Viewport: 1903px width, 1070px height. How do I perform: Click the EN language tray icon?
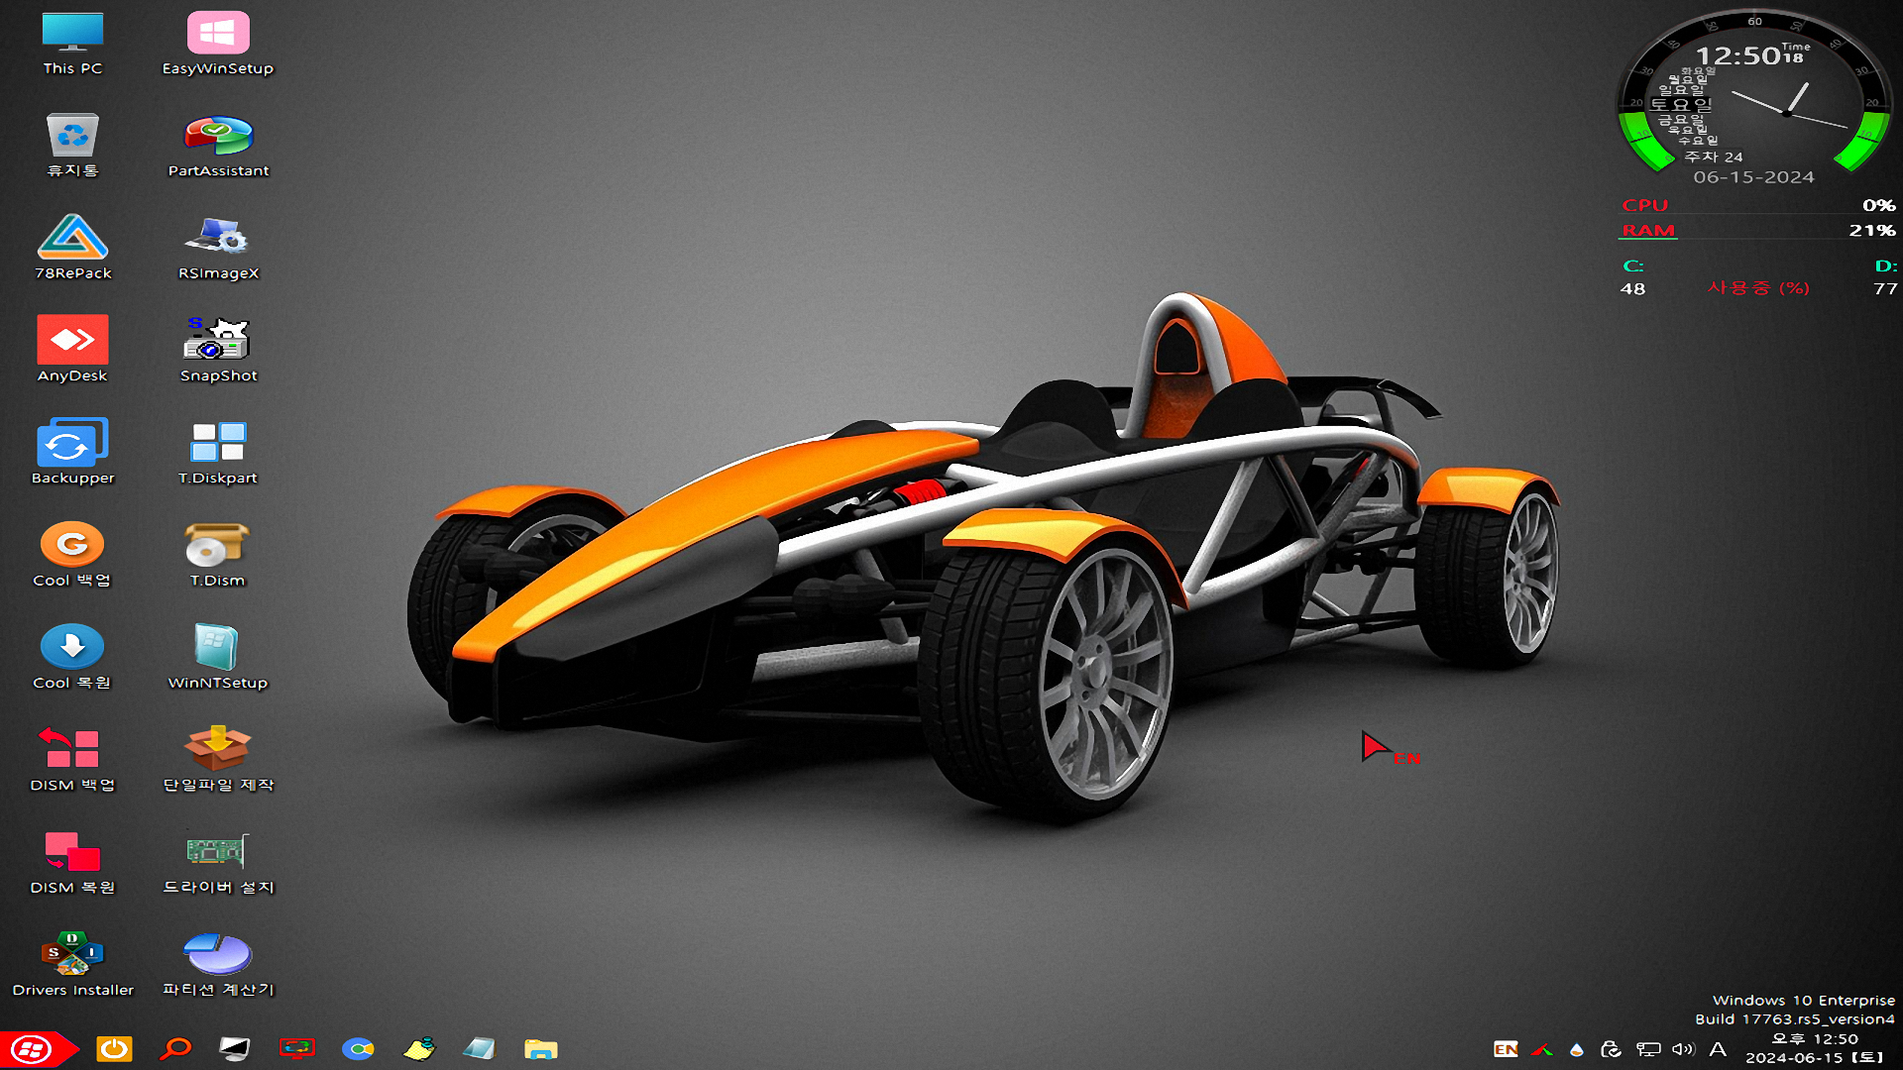point(1506,1049)
